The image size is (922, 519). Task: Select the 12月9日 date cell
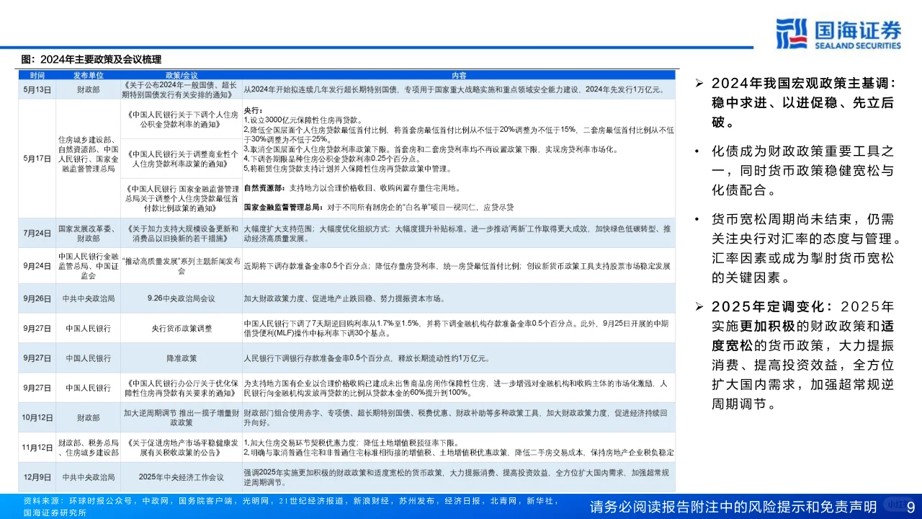pyautogui.click(x=37, y=477)
